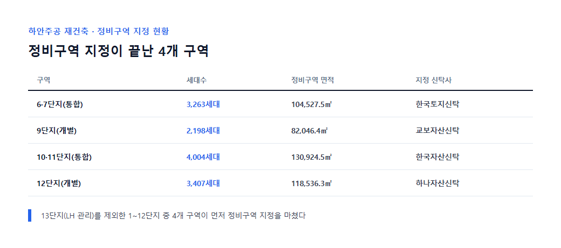Click the '구역' column header
Image resolution: width=561 pixels, height=248 pixels.
tap(43, 80)
